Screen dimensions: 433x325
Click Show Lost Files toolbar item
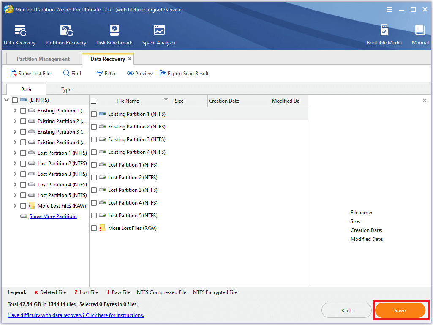(31, 74)
